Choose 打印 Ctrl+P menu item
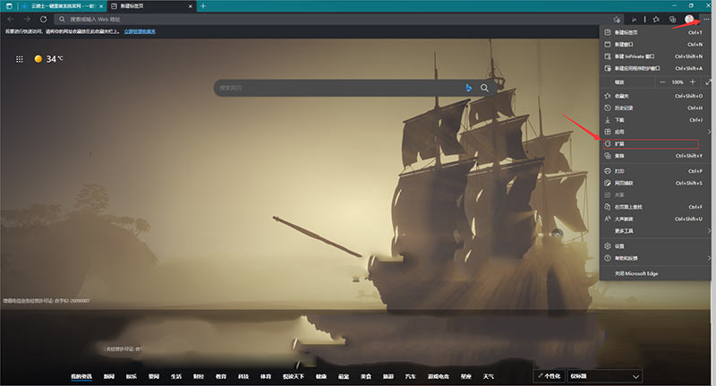Screen dimensions: 716x386 pos(655,171)
